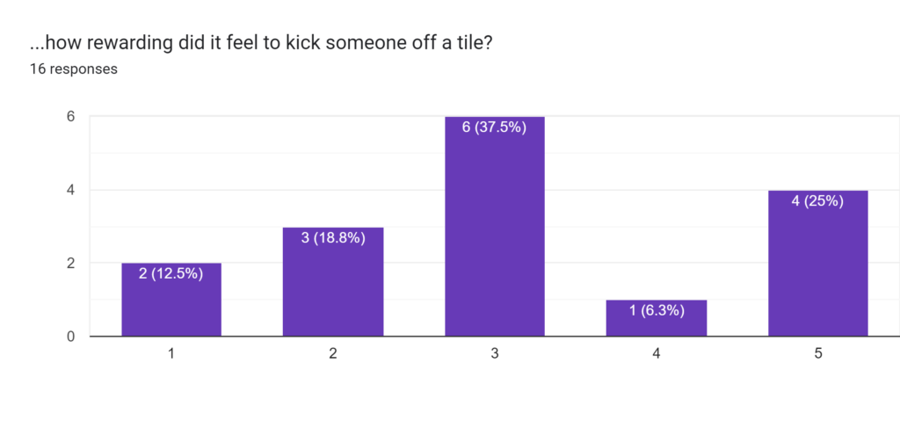The width and height of the screenshot is (900, 428).
Task: Click the purple bar for rating 2
Action: pos(333,290)
